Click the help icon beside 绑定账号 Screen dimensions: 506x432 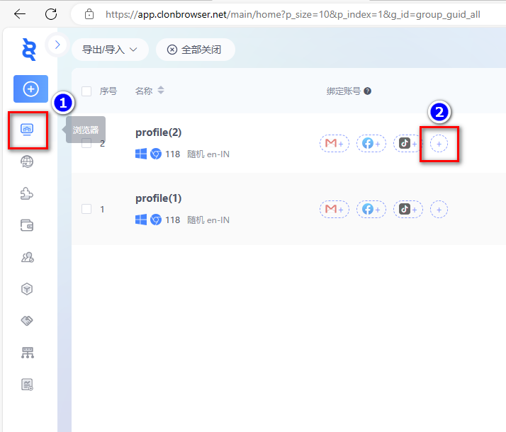point(368,91)
